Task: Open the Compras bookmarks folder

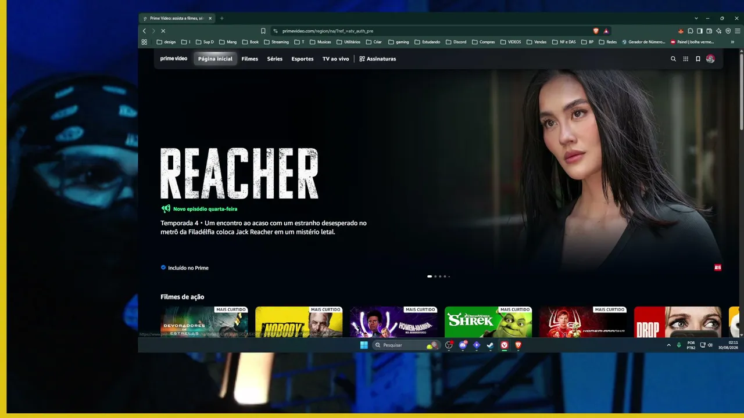Action: (484, 42)
